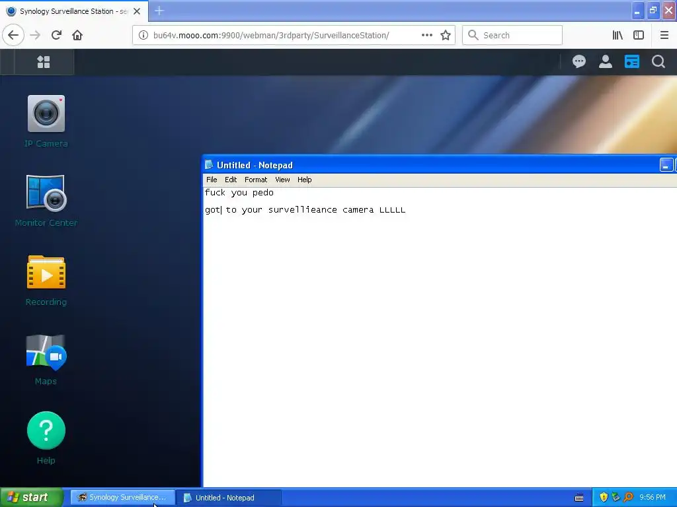Open the Maps application
The image size is (677, 507).
pyautogui.click(x=46, y=353)
